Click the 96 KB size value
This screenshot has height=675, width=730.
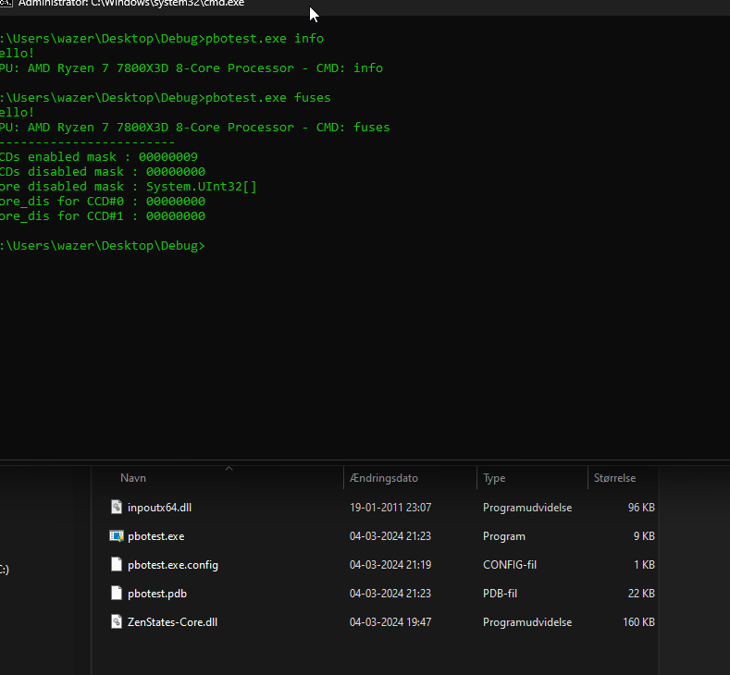coord(641,507)
